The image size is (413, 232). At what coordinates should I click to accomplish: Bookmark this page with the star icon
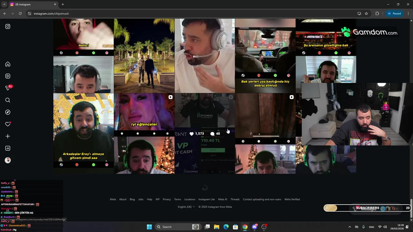tap(366, 14)
